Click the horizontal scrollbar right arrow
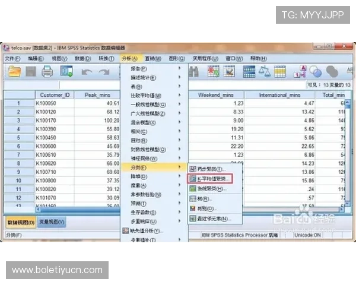Viewport: 356px width, 285px height. click(341, 210)
